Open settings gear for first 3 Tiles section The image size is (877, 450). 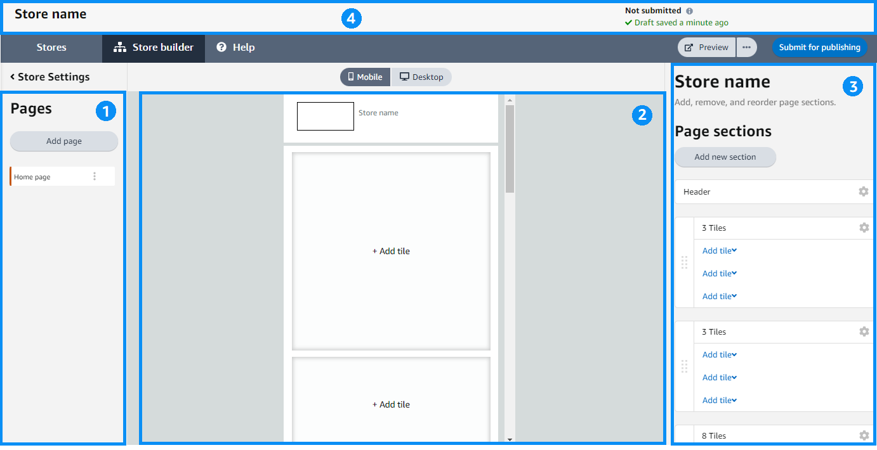863,228
